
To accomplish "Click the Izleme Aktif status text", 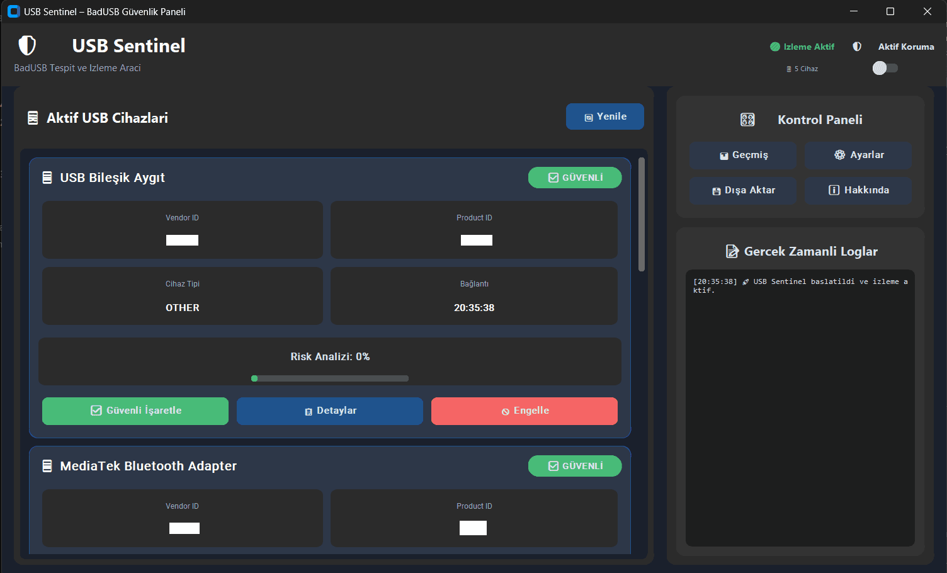I will [x=809, y=47].
